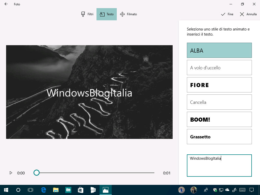Play the video preview
Viewport: 260px width, 195px height.
[11, 173]
